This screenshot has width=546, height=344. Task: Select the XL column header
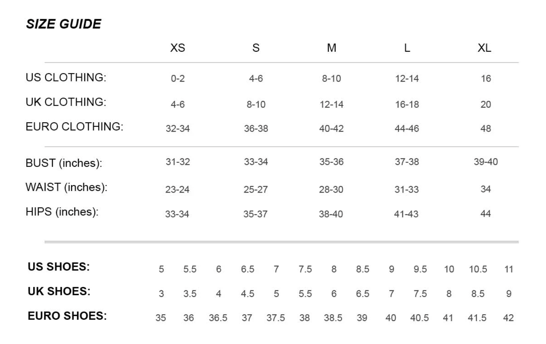(x=484, y=48)
